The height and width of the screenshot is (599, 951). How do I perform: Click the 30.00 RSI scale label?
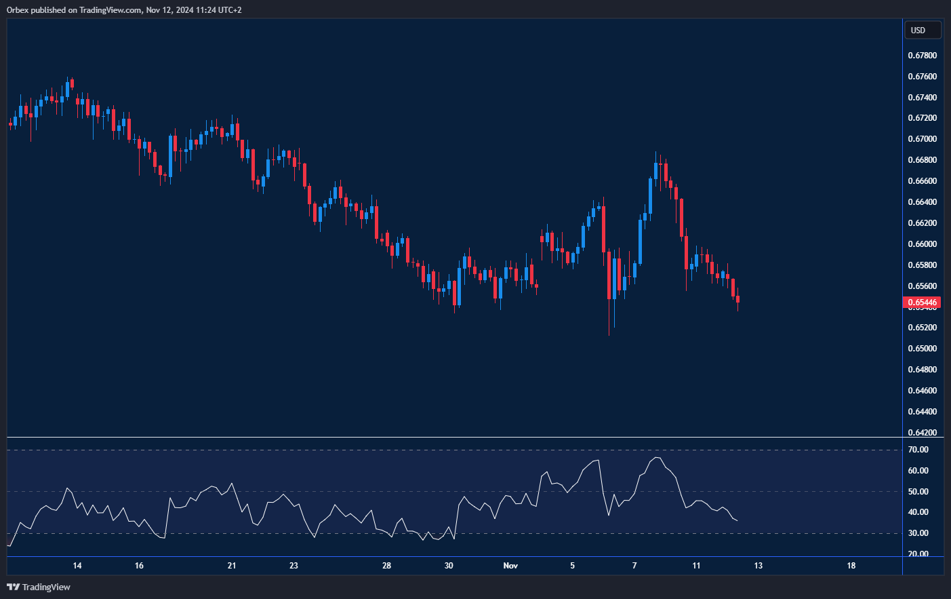918,533
